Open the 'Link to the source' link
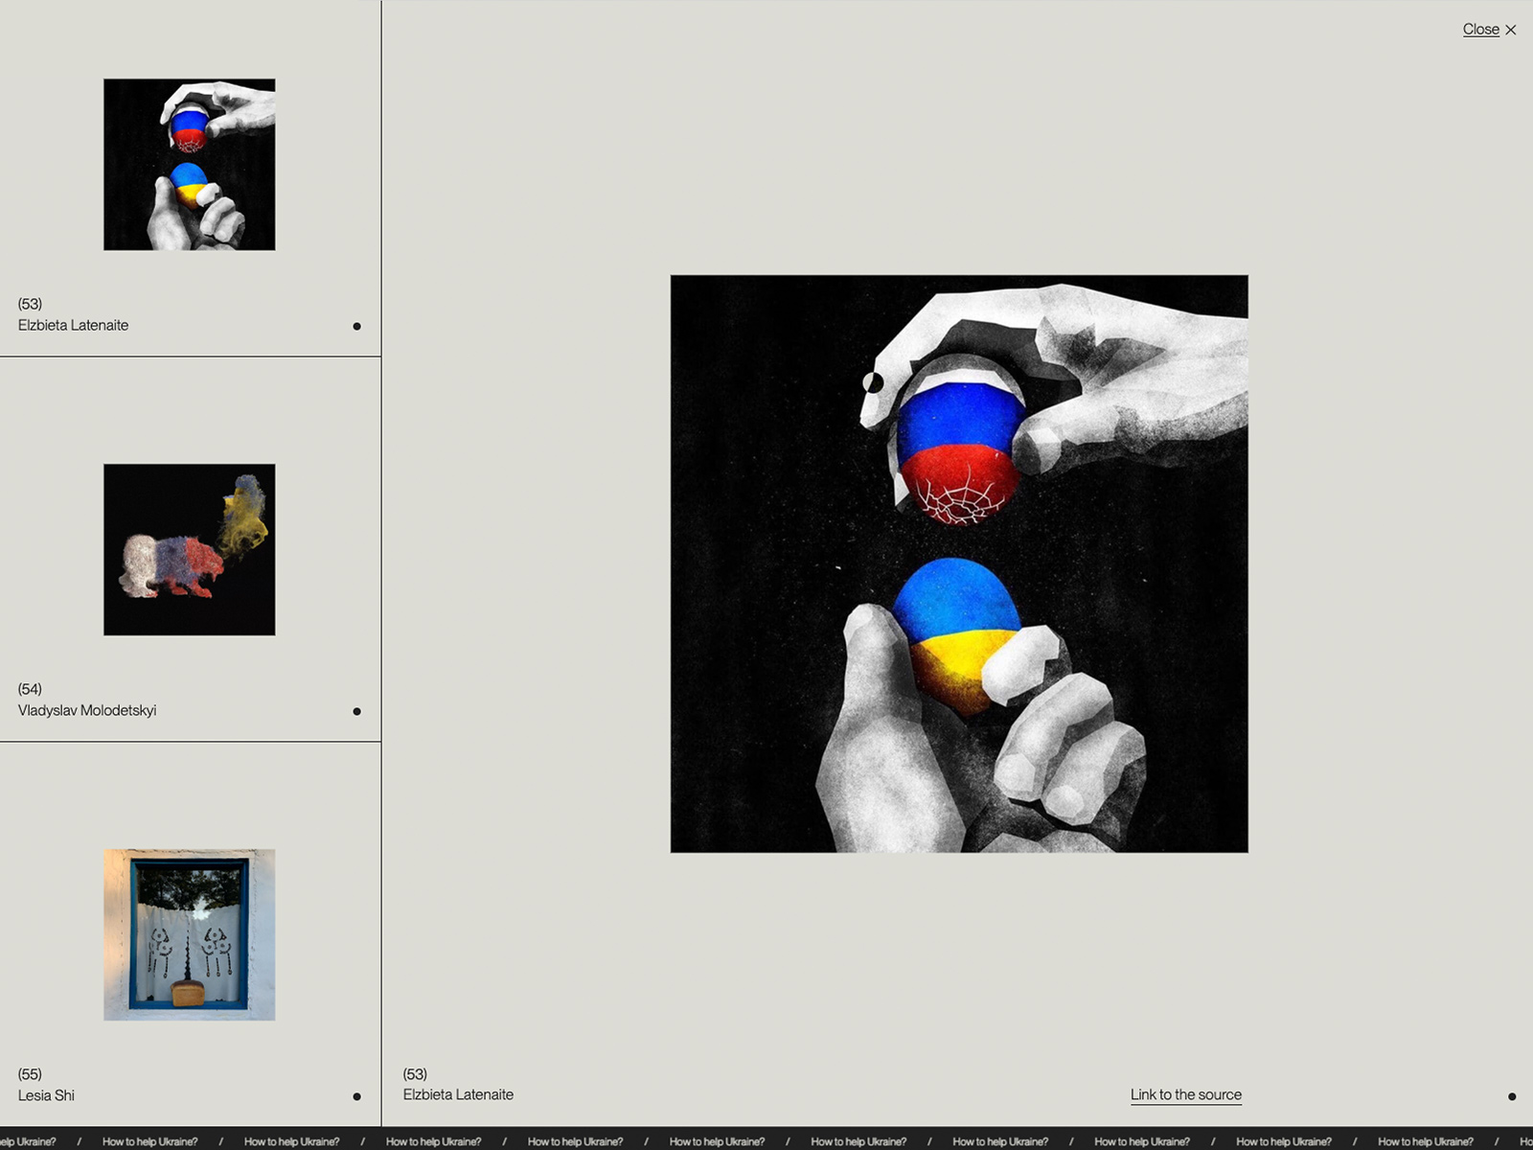1533x1150 pixels. (x=1185, y=1094)
